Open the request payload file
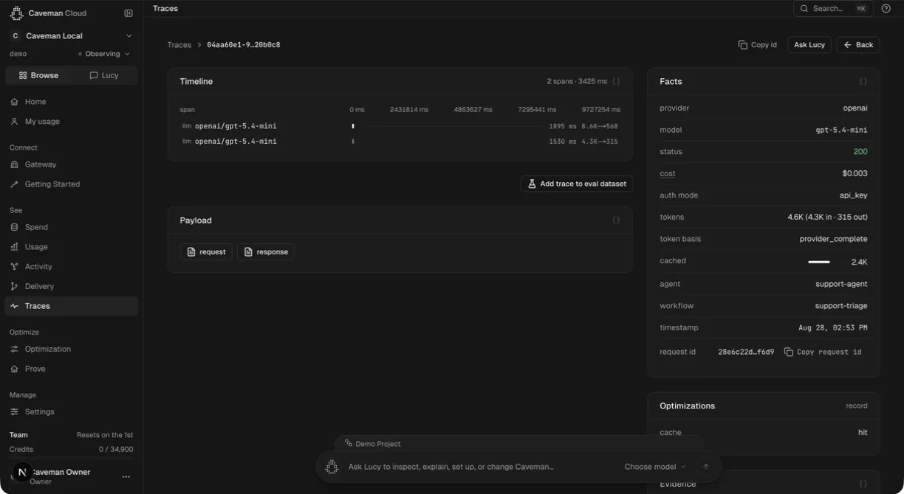This screenshot has height=494, width=904. [x=206, y=252]
